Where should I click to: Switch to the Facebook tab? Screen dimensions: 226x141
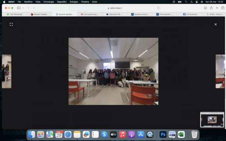(190, 14)
